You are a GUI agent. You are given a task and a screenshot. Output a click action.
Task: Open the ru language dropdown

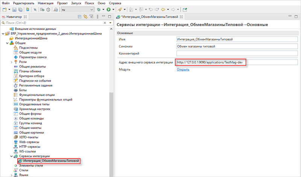point(91,9)
